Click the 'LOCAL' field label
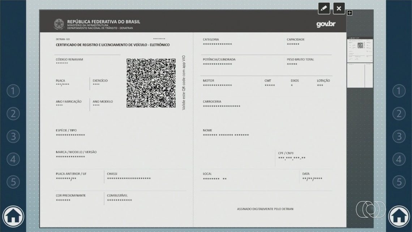The height and width of the screenshot is (232, 412). point(207,174)
